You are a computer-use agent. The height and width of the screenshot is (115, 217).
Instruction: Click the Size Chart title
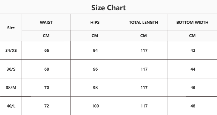[108, 8]
